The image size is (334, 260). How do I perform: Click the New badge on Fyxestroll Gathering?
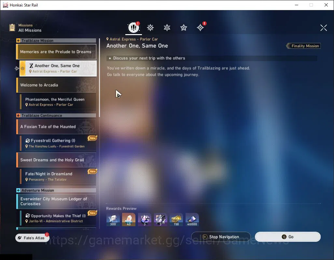[x=92, y=138]
